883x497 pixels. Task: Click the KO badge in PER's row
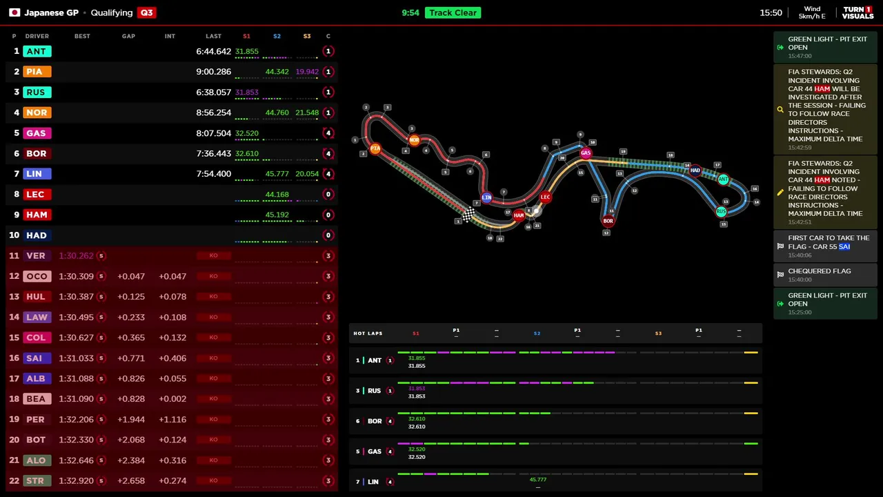click(x=213, y=419)
